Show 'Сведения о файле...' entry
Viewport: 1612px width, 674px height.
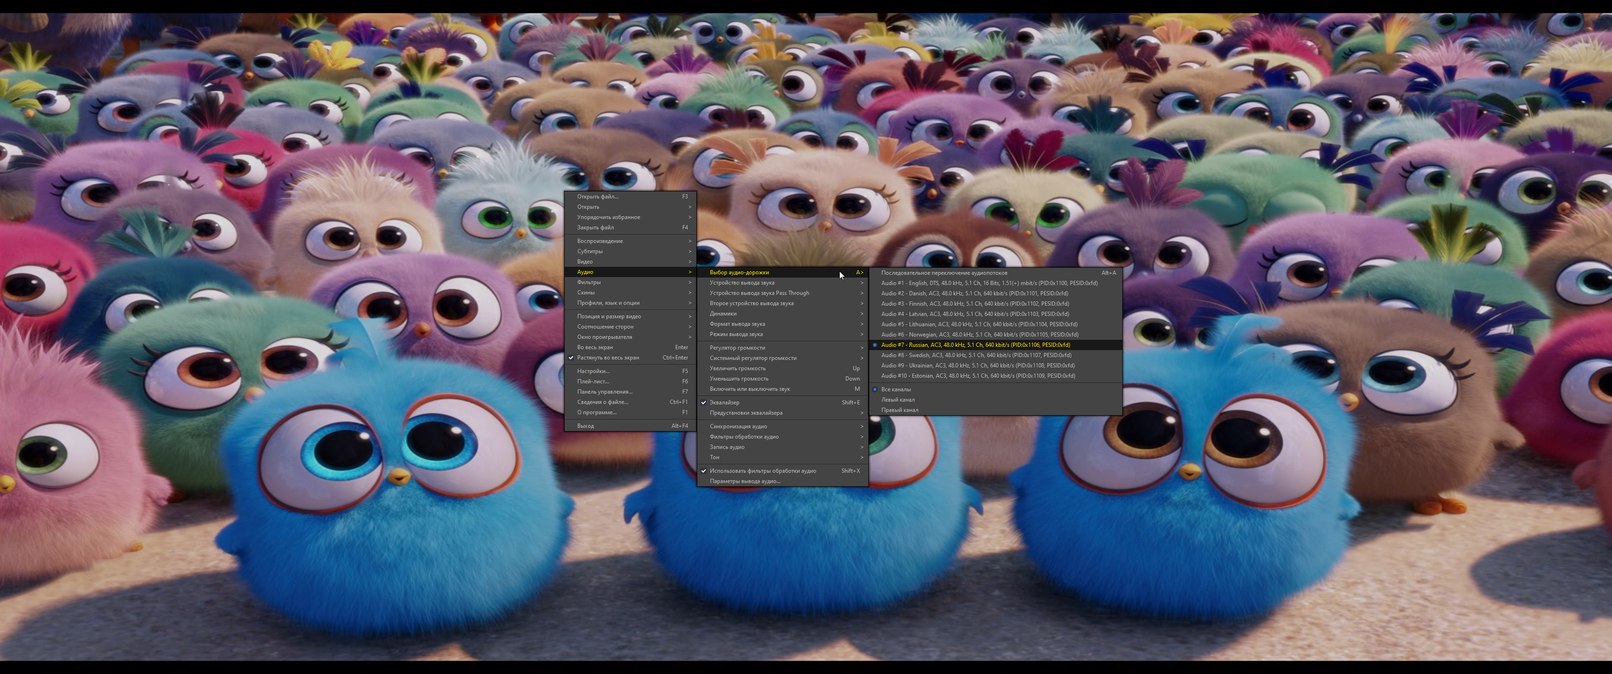coord(631,402)
